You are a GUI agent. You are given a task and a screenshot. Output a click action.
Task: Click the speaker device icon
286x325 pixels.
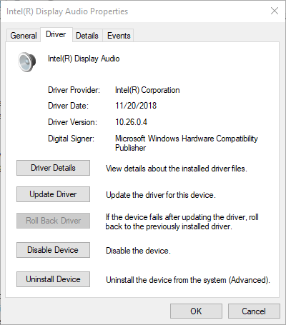click(x=27, y=62)
